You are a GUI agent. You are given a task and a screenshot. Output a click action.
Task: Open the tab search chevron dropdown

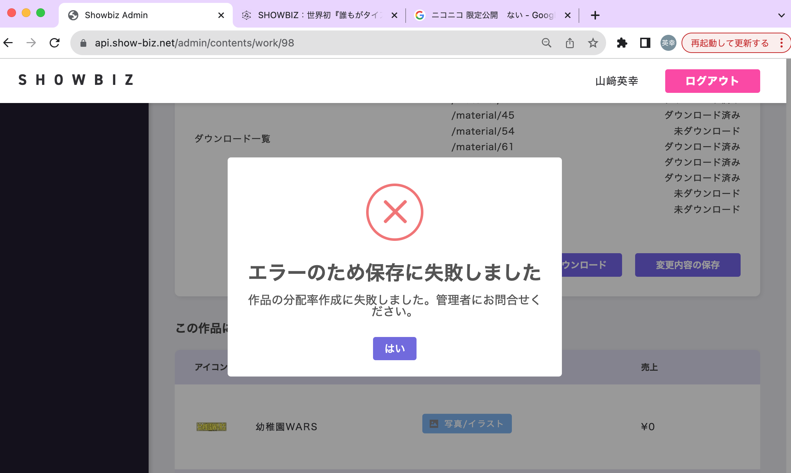click(781, 15)
